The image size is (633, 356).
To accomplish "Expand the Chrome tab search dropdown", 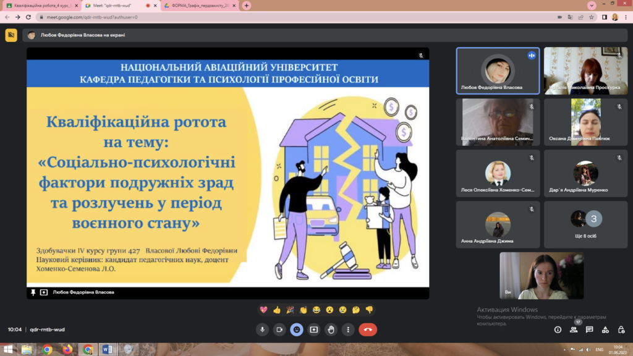I will click(x=591, y=6).
